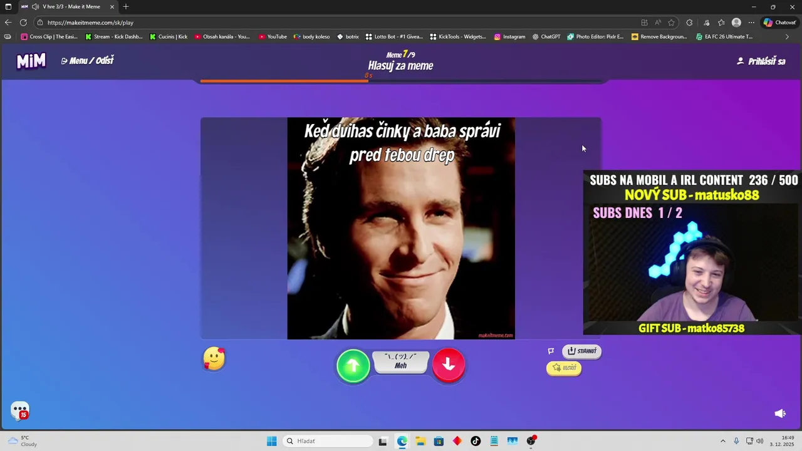Open ChatGPT bookmark
This screenshot has width=802, height=451.
click(x=546, y=37)
